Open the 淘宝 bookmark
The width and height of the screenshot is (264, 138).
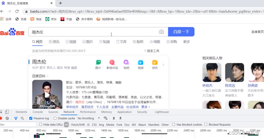click(36, 19)
